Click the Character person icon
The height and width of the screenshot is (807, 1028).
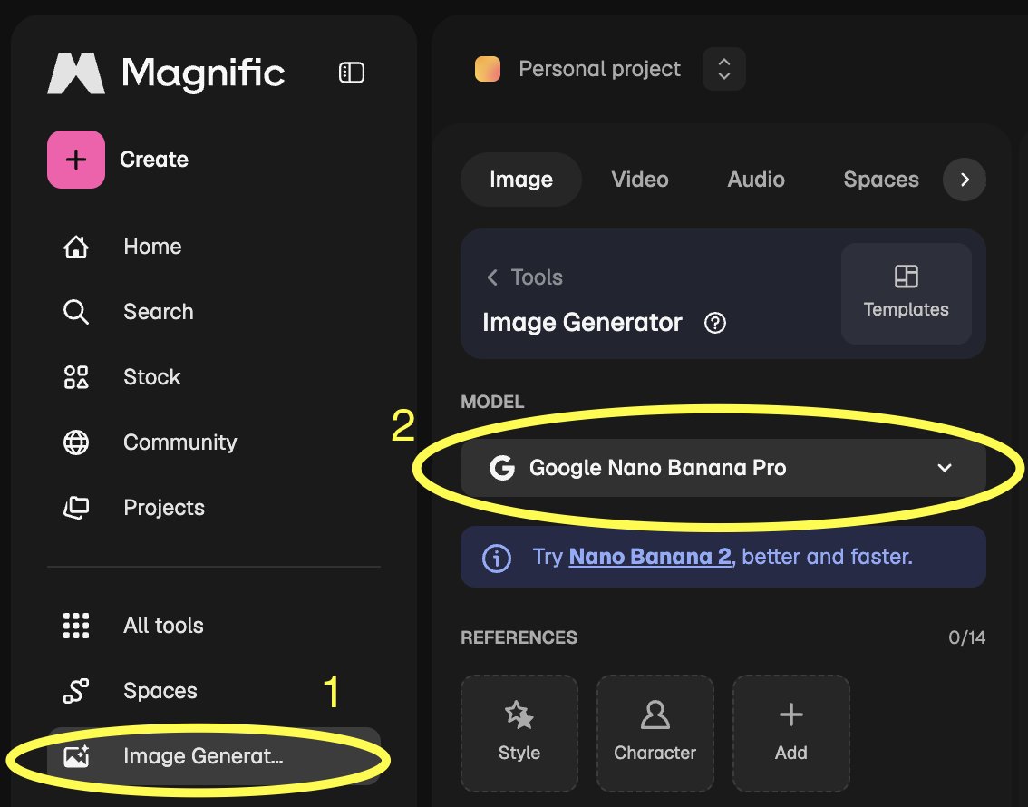pyautogui.click(x=655, y=715)
